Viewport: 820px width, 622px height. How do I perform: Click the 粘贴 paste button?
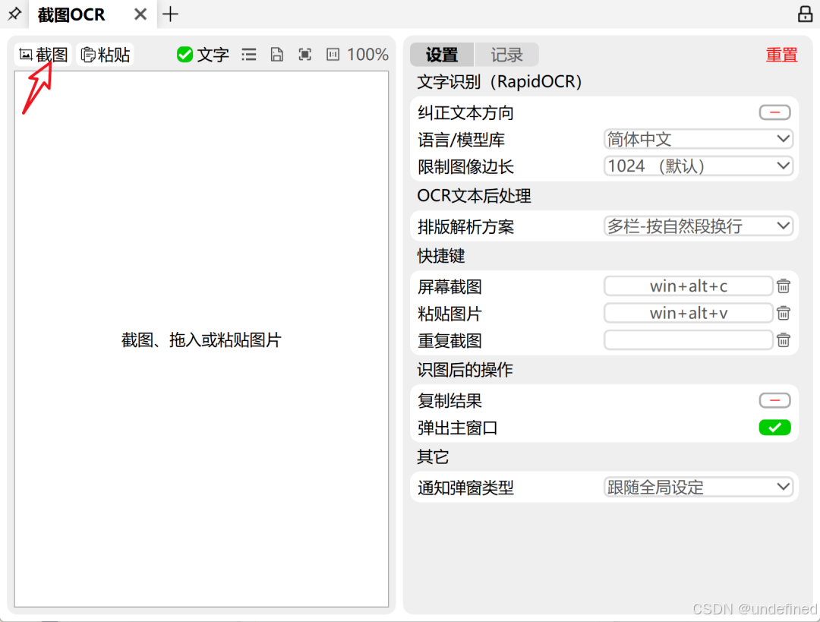(105, 54)
